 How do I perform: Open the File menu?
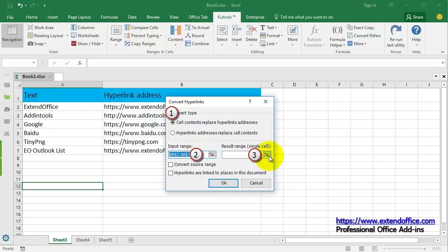click(10, 17)
